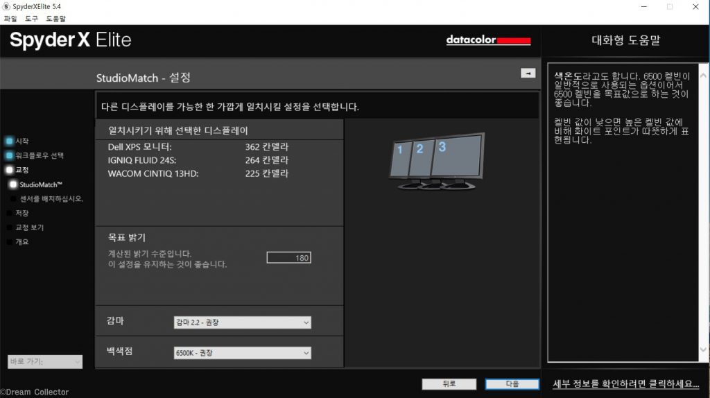Viewport: 710px width, 398px height.
Task: Click the 뒤로 button
Action: point(449,384)
